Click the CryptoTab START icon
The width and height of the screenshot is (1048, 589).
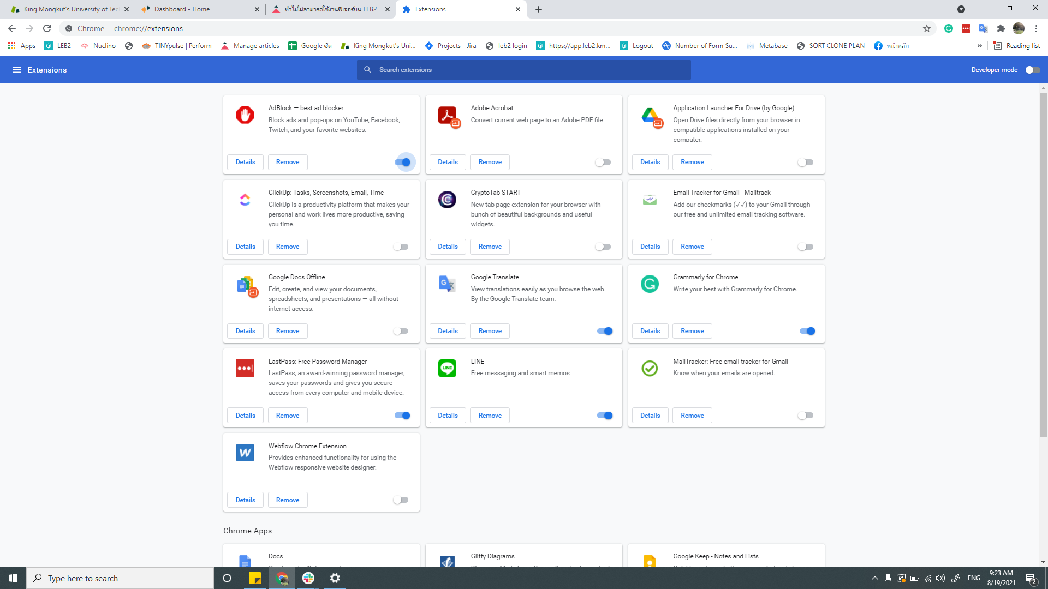[448, 200]
